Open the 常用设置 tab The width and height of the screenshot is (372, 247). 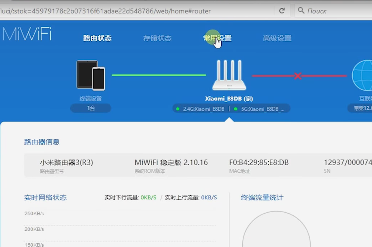(217, 38)
